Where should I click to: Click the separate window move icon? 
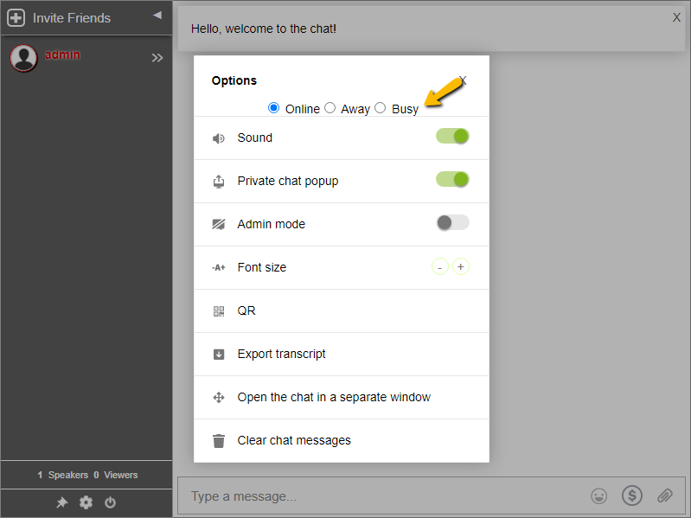(219, 398)
